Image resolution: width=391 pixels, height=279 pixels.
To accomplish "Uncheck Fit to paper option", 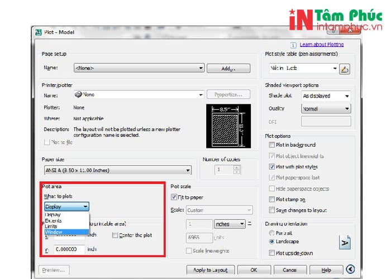I will point(174,198).
